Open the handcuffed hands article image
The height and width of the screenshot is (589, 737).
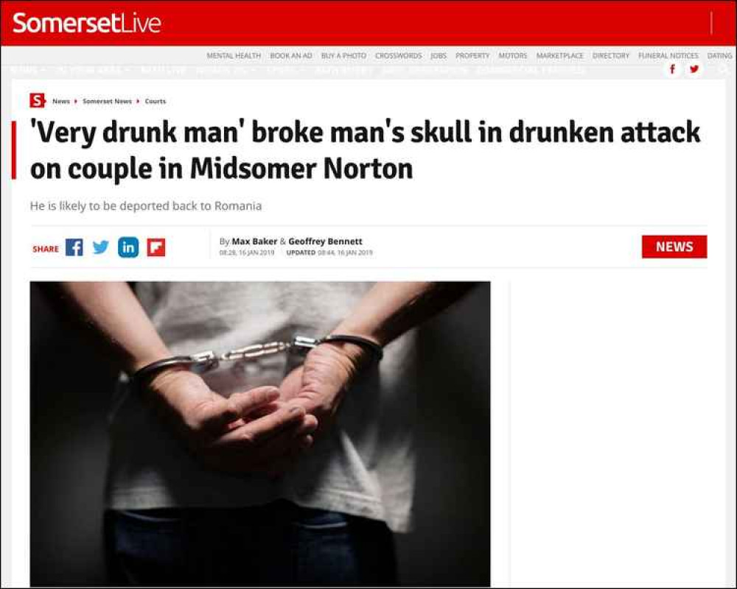tap(260, 434)
